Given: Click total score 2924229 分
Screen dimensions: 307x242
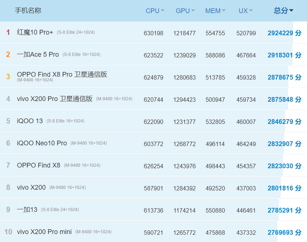Looking at the screenshot, I should pyautogui.click(x=284, y=33).
